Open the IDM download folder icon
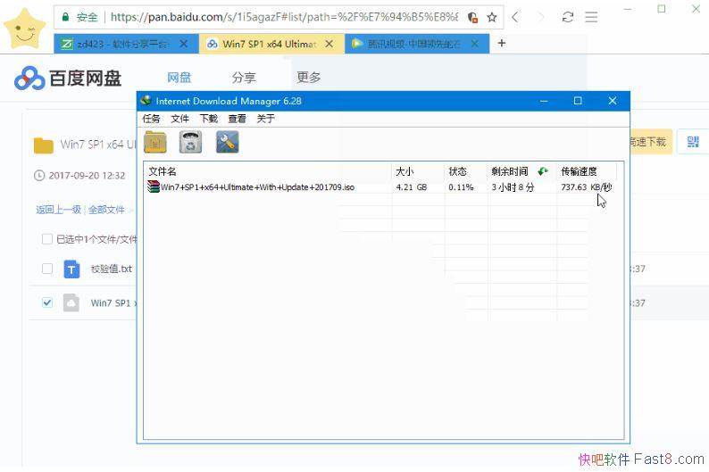Viewport: 709px width, 472px height. 154,142
